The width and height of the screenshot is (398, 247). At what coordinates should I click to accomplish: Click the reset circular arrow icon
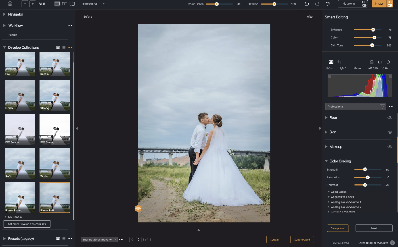coord(327,4)
